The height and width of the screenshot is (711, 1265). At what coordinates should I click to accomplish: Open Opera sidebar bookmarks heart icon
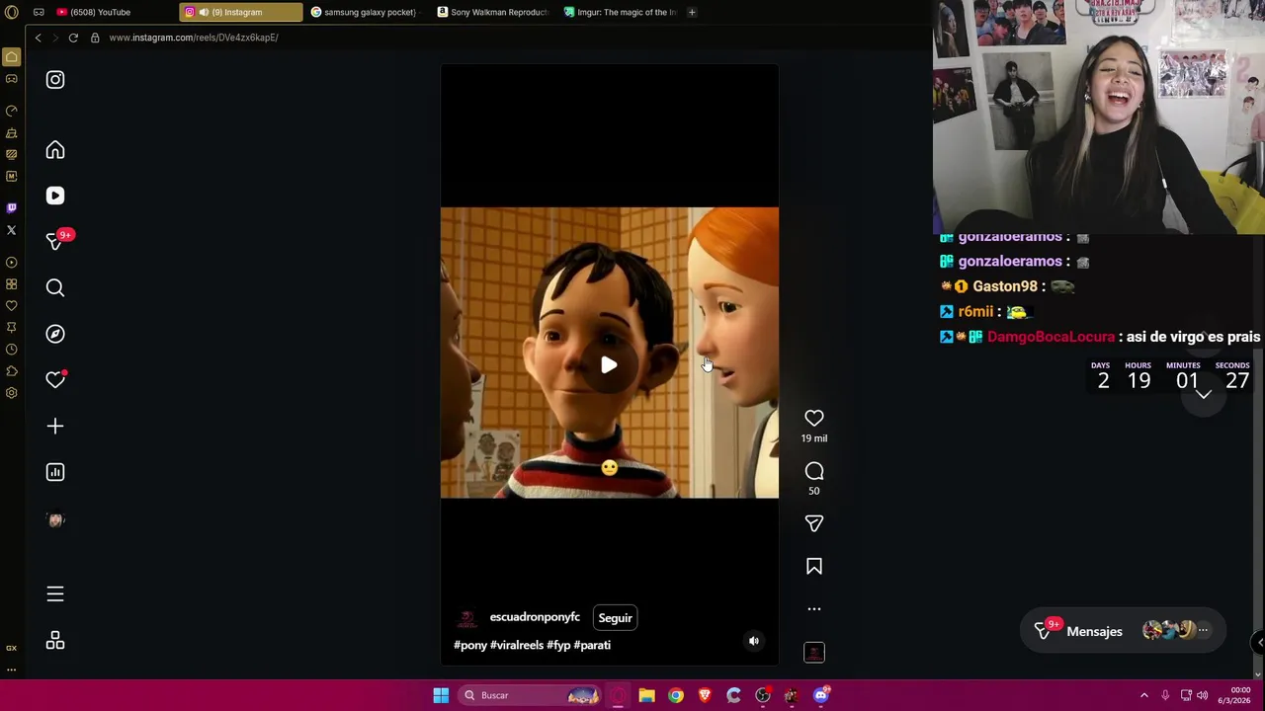12,306
